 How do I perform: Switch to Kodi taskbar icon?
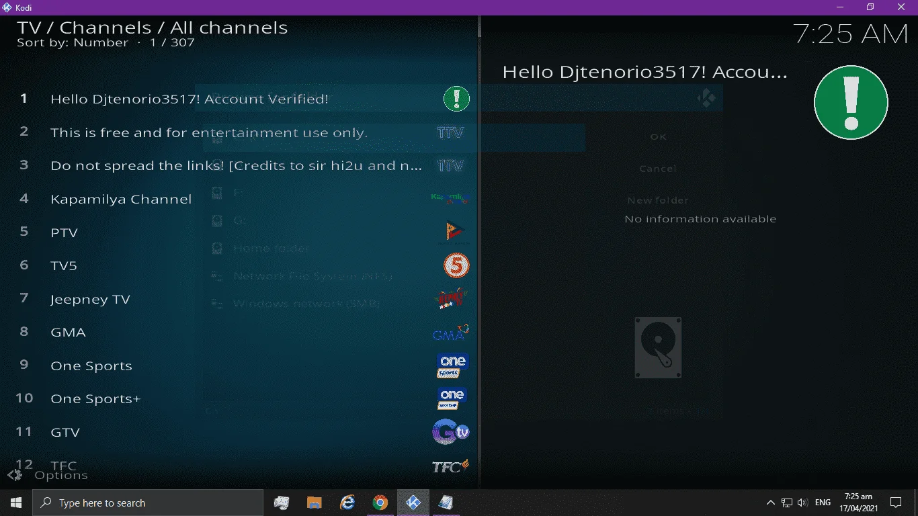tap(413, 503)
